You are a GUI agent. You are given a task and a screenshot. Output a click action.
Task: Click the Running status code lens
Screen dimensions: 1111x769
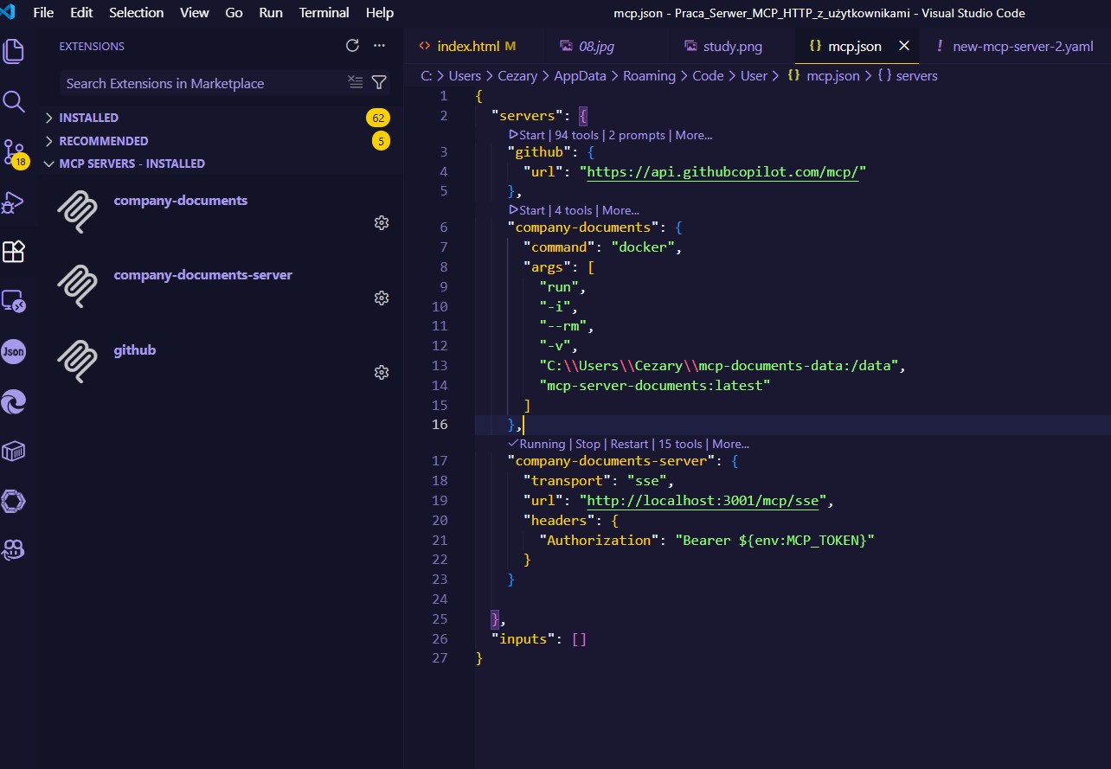(x=537, y=444)
